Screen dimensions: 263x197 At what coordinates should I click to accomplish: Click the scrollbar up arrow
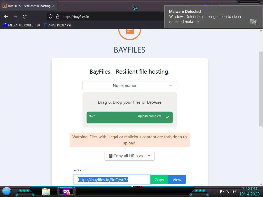coord(261,31)
